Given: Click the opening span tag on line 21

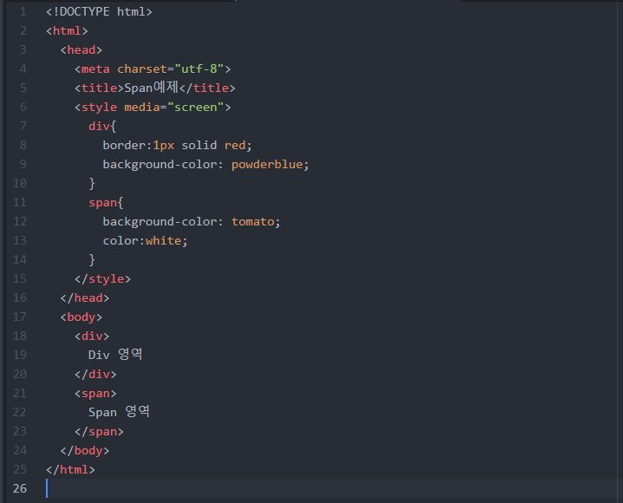Looking at the screenshot, I should tap(95, 393).
